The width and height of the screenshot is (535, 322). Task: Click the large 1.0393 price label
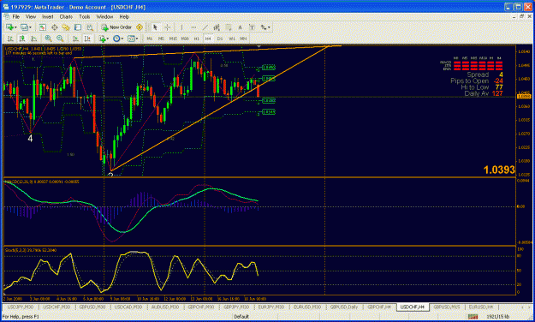499,170
